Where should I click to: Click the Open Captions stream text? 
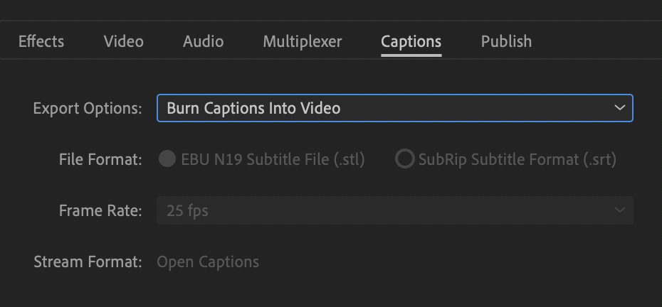point(208,262)
